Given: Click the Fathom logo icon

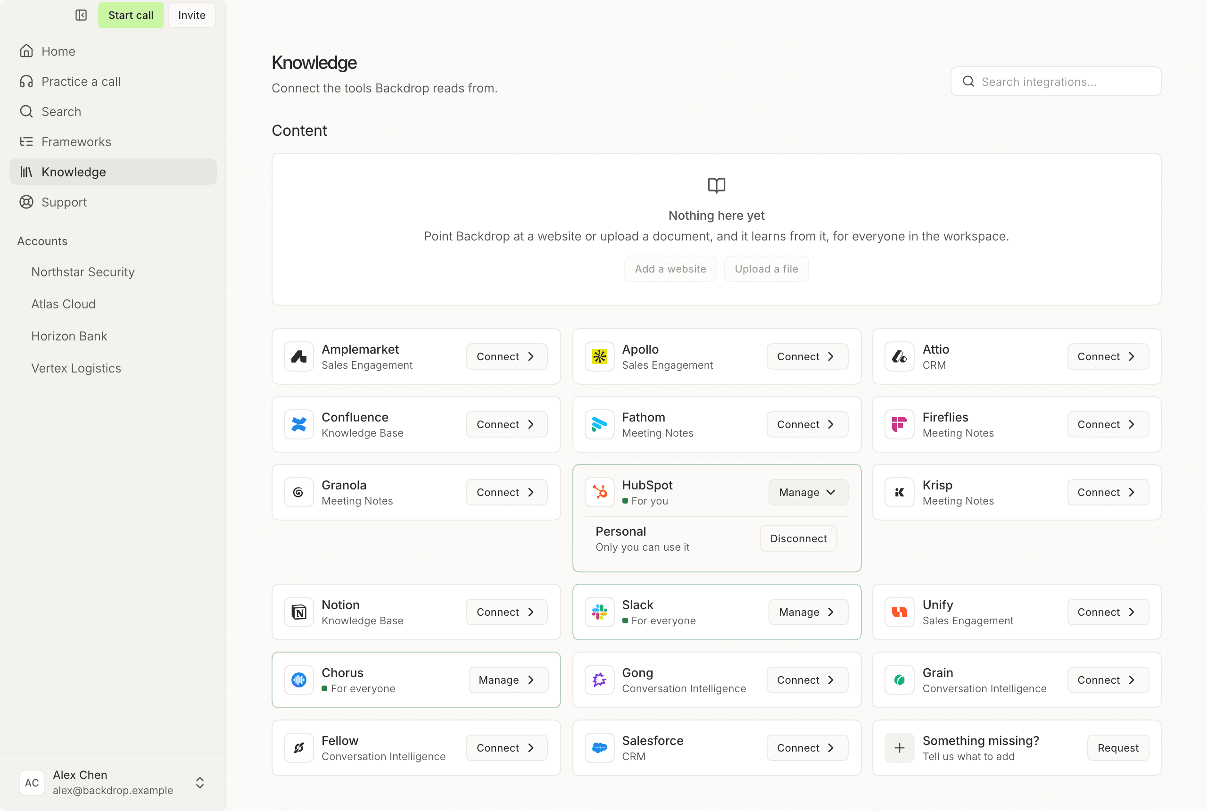Looking at the screenshot, I should coord(599,424).
